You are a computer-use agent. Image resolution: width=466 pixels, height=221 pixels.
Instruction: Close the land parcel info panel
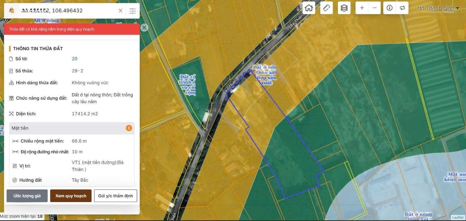(x=144, y=28)
